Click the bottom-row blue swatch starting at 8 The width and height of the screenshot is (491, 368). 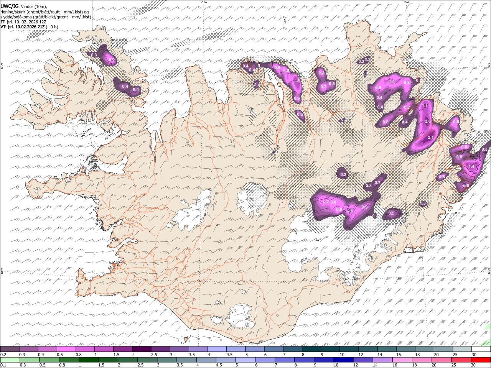tap(304, 360)
